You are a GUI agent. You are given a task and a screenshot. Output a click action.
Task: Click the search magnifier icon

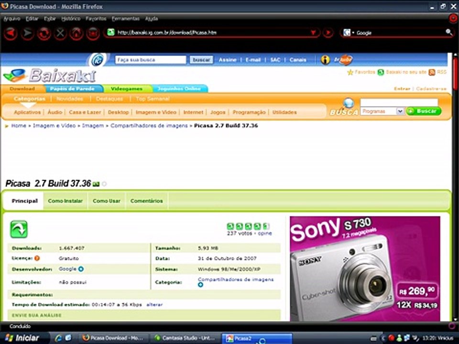pos(449,32)
